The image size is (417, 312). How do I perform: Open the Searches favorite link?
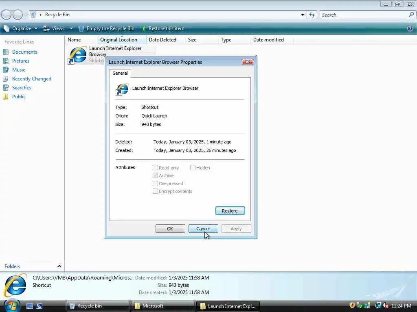(22, 88)
